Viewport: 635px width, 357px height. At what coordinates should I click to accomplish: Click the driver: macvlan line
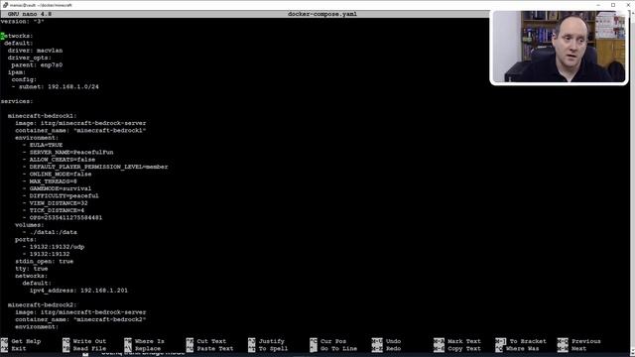tap(36, 51)
